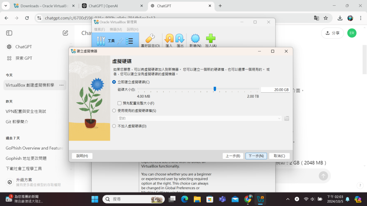The height and width of the screenshot is (206, 367).
Task: Open Google Translate icon in address bar
Action: coord(316,18)
